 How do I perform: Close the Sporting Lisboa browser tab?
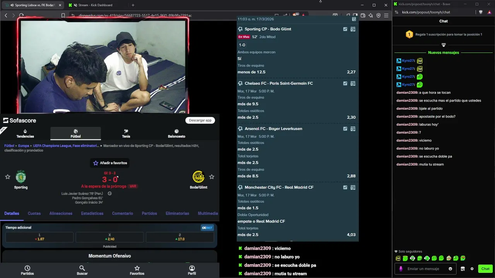pos(60,5)
